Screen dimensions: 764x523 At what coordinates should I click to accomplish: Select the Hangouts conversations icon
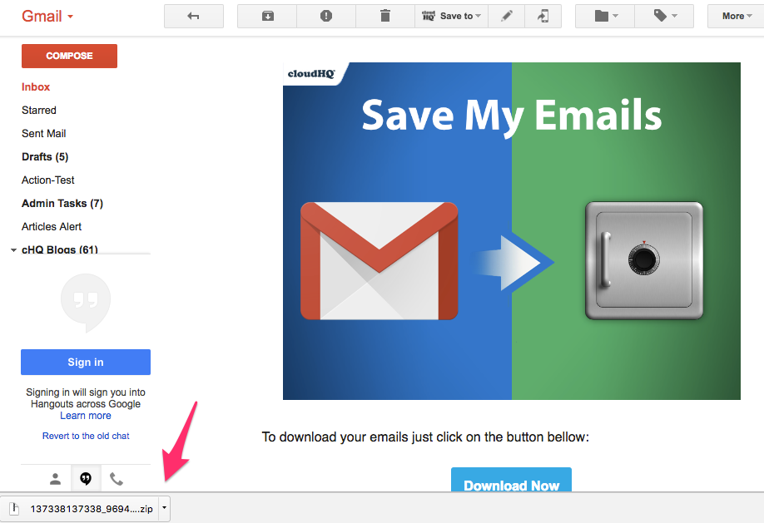pos(86,478)
